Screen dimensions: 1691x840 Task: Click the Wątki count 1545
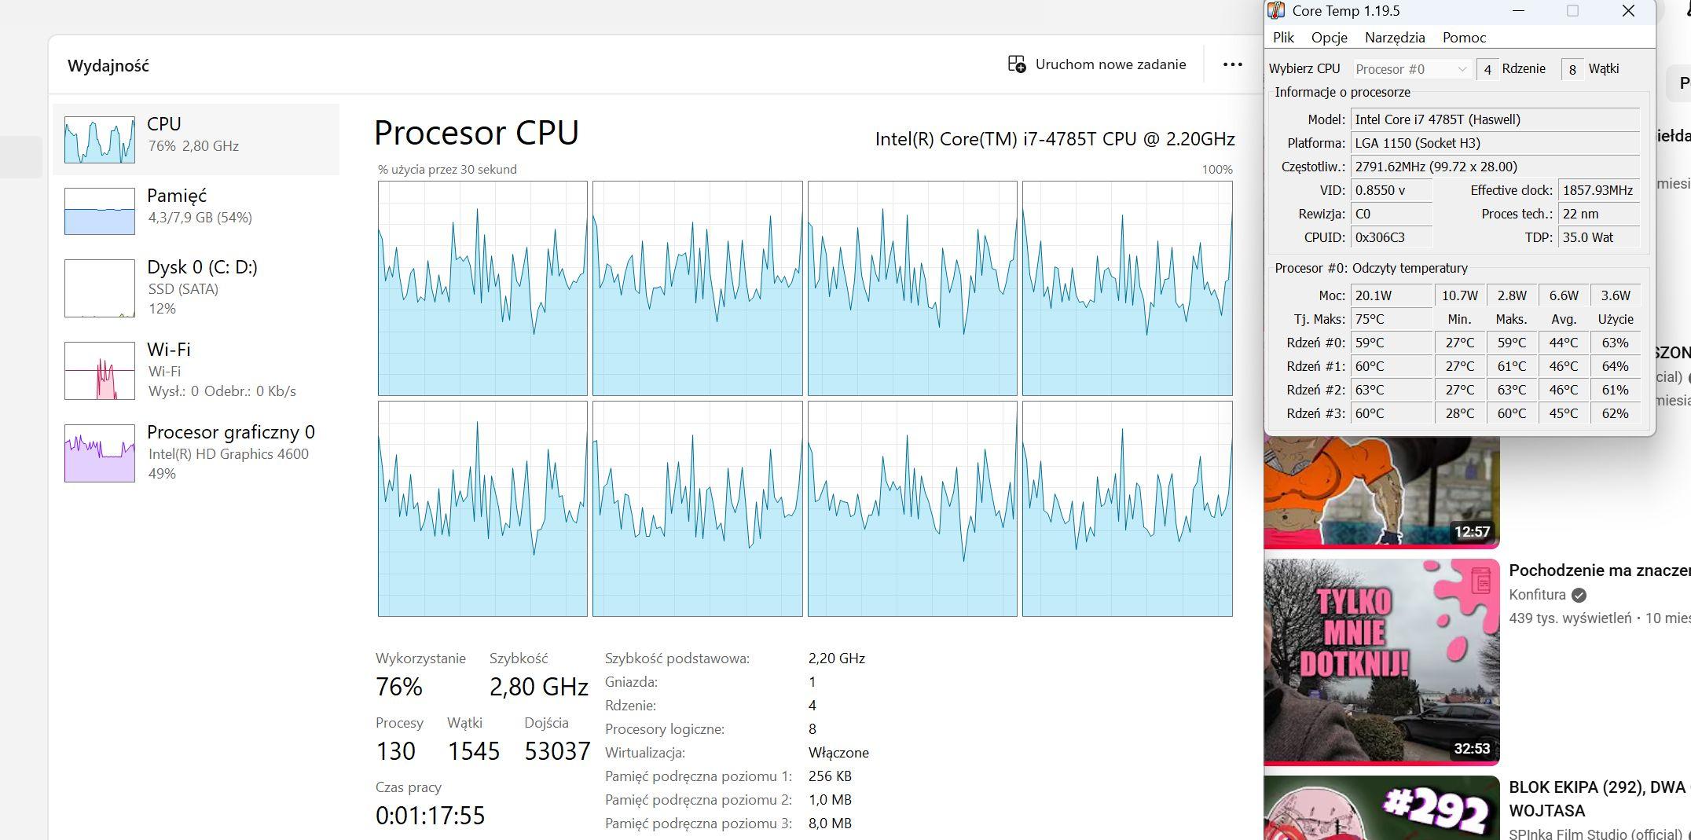click(x=474, y=751)
